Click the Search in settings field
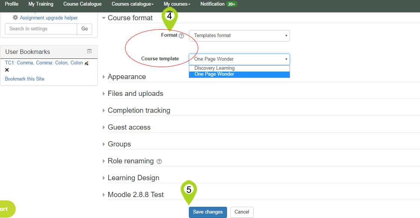Image resolution: width=420 pixels, height=218 pixels. pyautogui.click(x=41, y=29)
